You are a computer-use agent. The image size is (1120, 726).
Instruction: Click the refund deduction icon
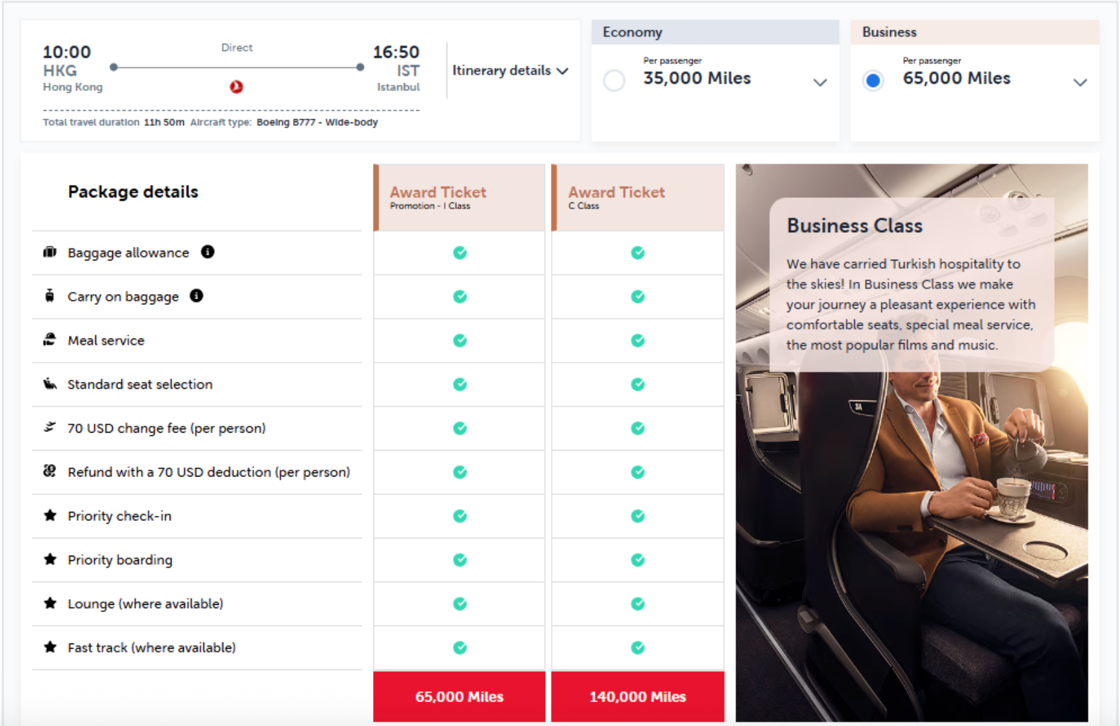pos(50,471)
